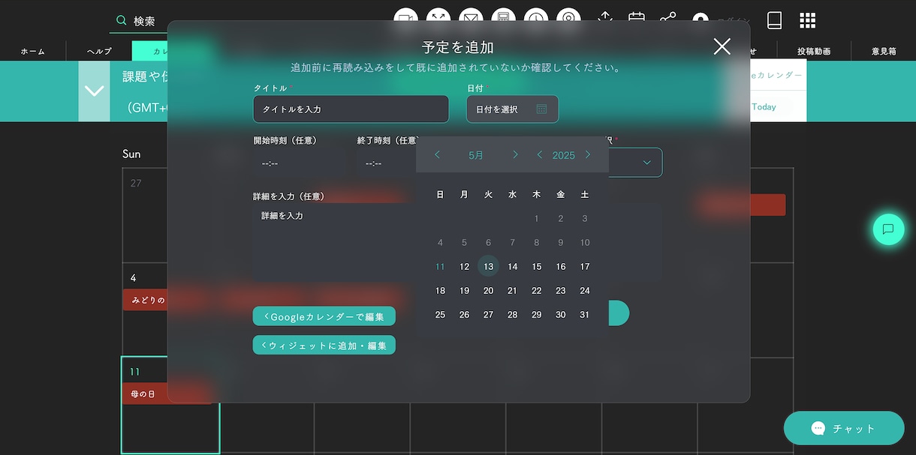Go to the previous month in the date picker
916x455 pixels.
pos(438,155)
